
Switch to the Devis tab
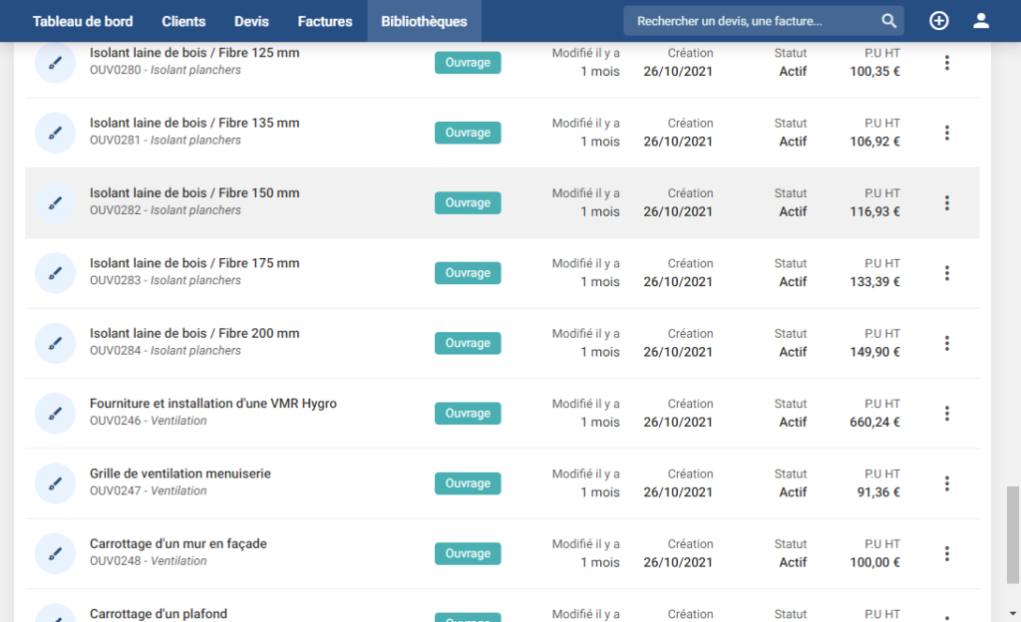[x=251, y=21]
